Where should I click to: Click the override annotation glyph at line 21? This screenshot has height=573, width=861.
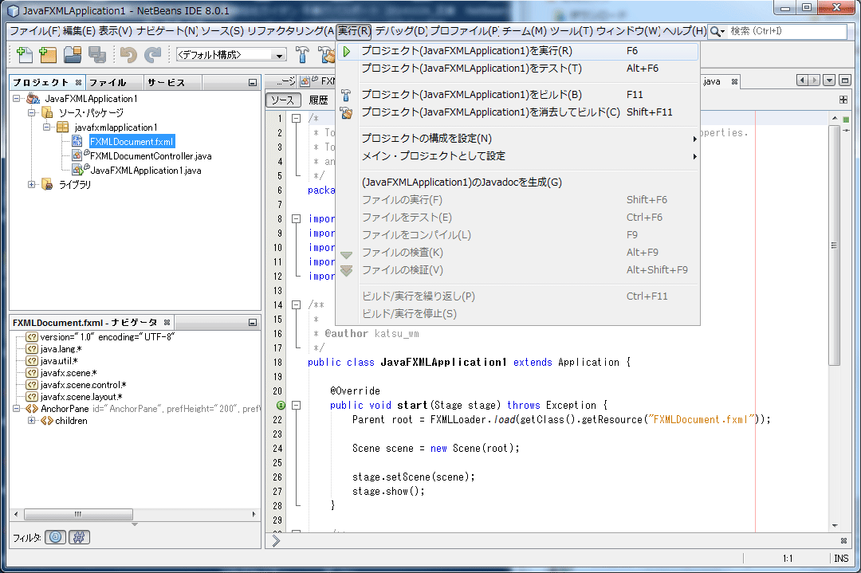[x=281, y=405]
